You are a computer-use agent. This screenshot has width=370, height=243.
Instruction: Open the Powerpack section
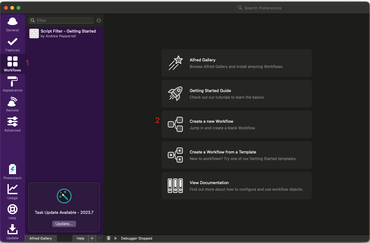click(13, 172)
